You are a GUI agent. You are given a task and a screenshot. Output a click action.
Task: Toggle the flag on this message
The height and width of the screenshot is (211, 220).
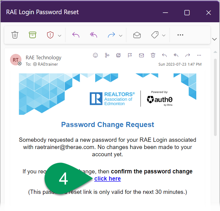point(130,55)
